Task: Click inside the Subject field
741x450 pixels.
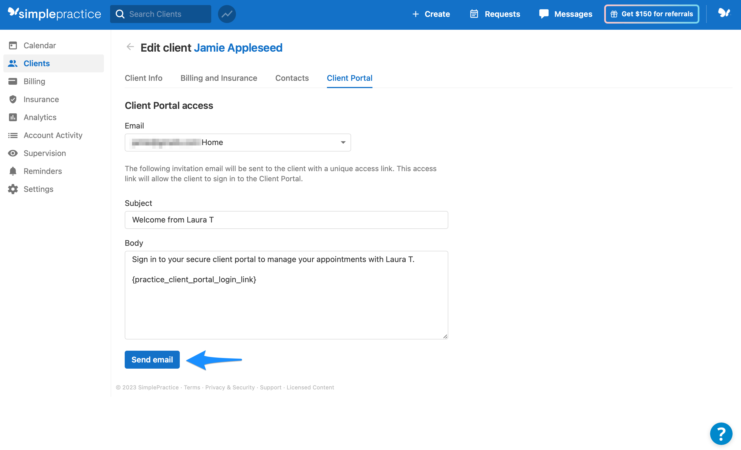Action: click(286, 220)
